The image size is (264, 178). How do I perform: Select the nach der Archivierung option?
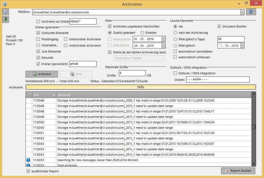[175, 33]
